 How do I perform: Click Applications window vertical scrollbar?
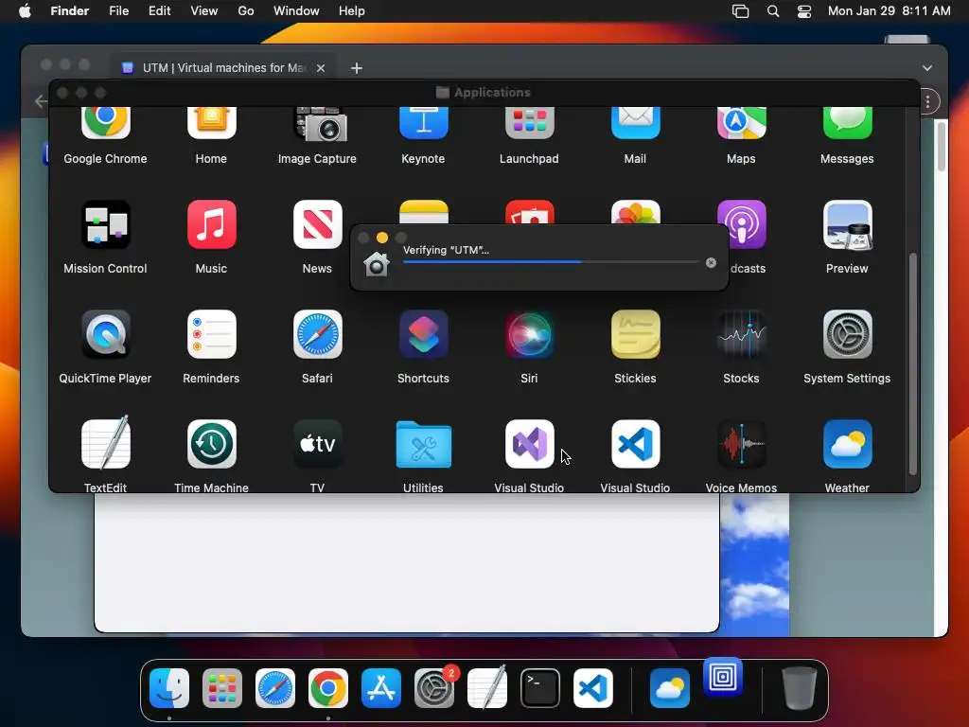pyautogui.click(x=913, y=363)
